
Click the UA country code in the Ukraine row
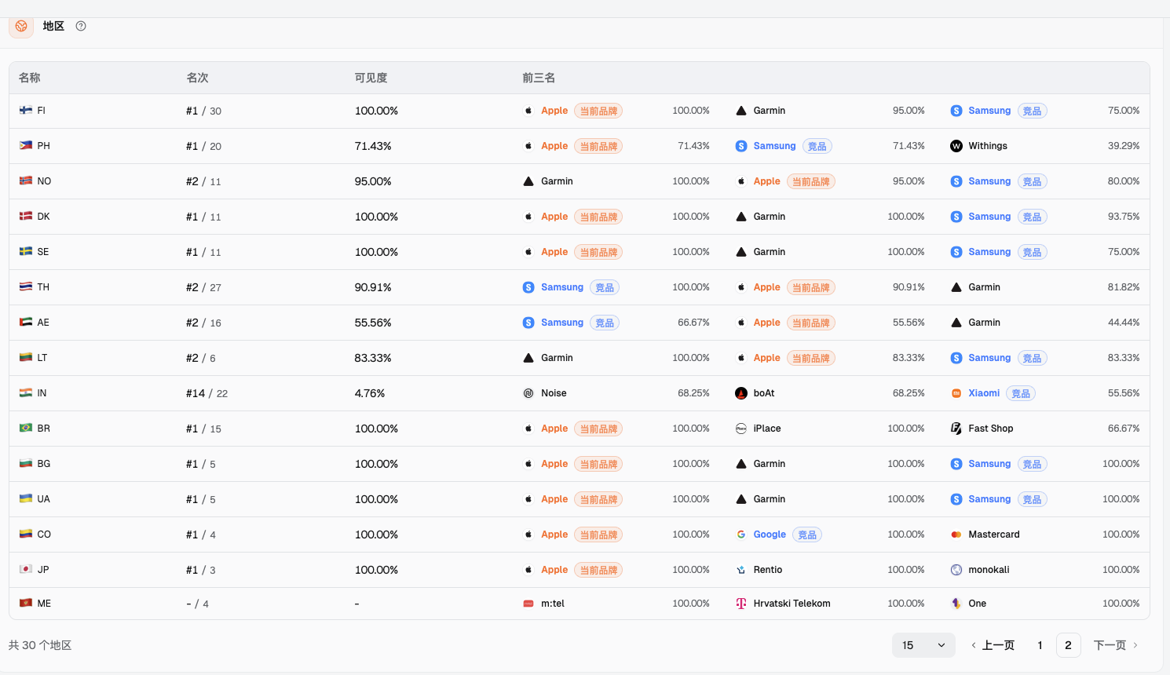(x=44, y=499)
